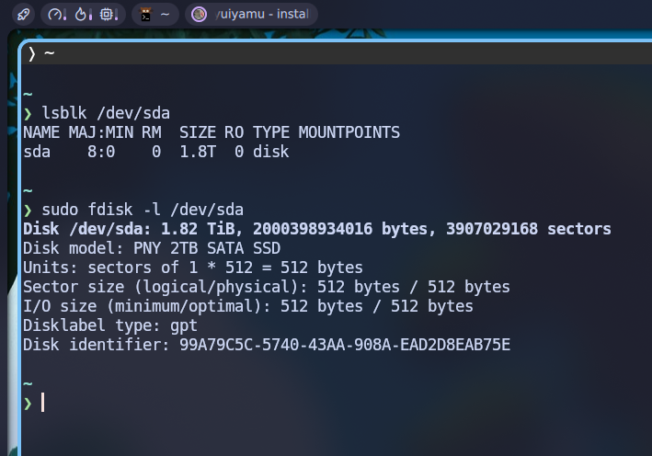Click the speedometer CPU load icon
652x456 pixels.
(x=54, y=15)
